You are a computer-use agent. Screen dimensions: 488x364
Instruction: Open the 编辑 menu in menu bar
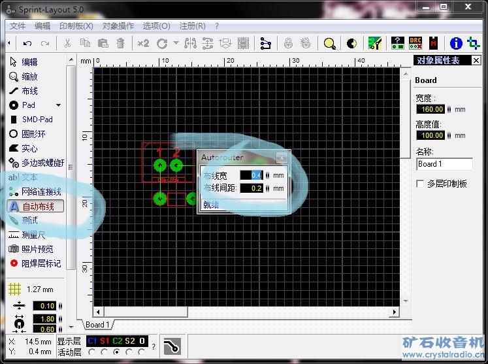point(42,26)
